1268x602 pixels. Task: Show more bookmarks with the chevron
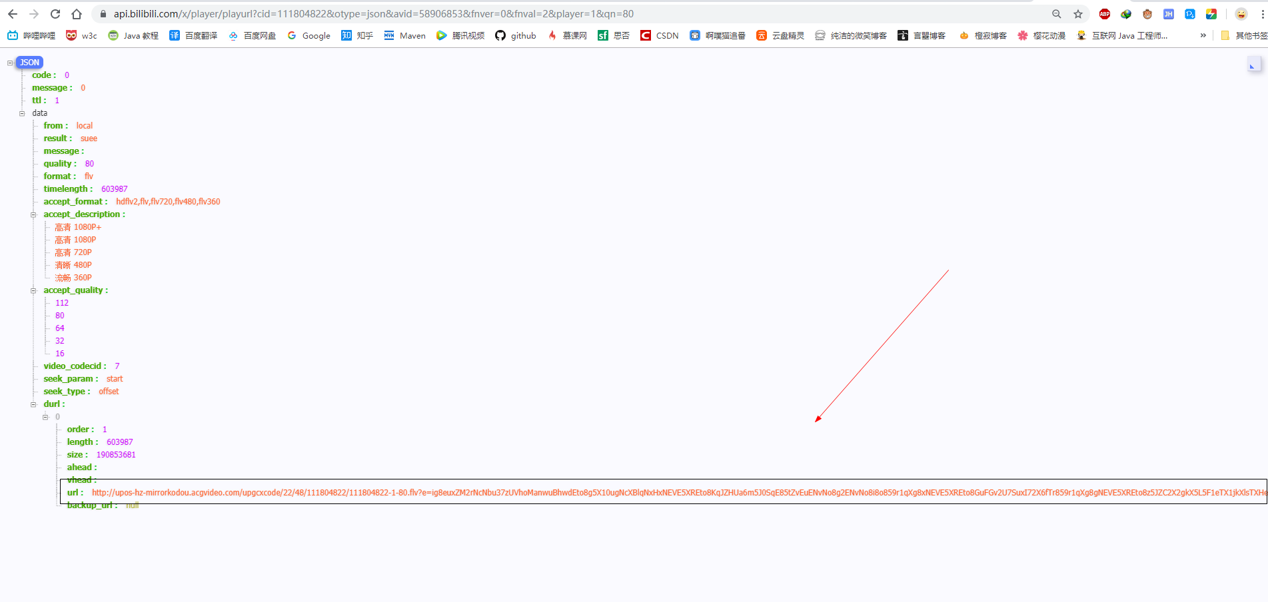coord(1203,35)
